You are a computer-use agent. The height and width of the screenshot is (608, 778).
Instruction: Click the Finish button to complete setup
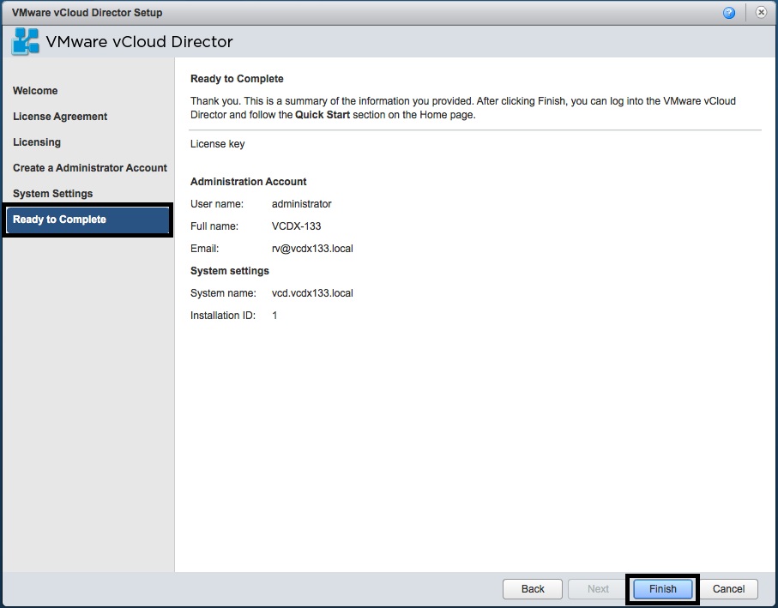coord(662,589)
